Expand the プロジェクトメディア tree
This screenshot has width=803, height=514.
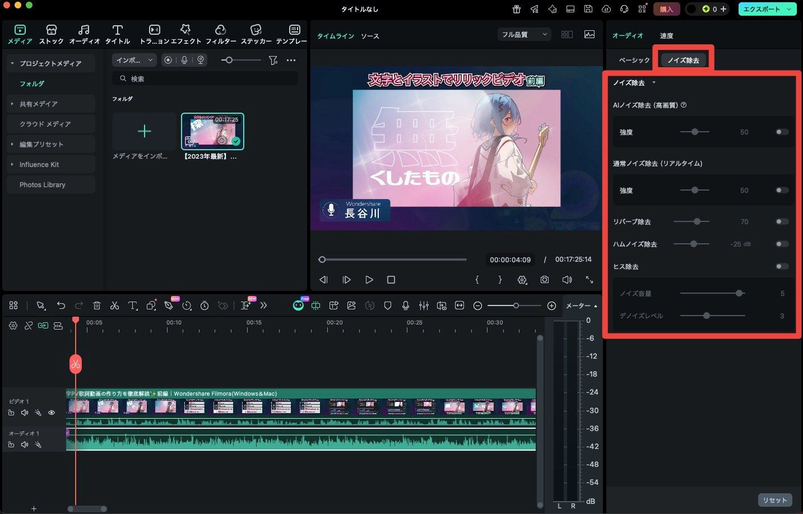click(12, 63)
